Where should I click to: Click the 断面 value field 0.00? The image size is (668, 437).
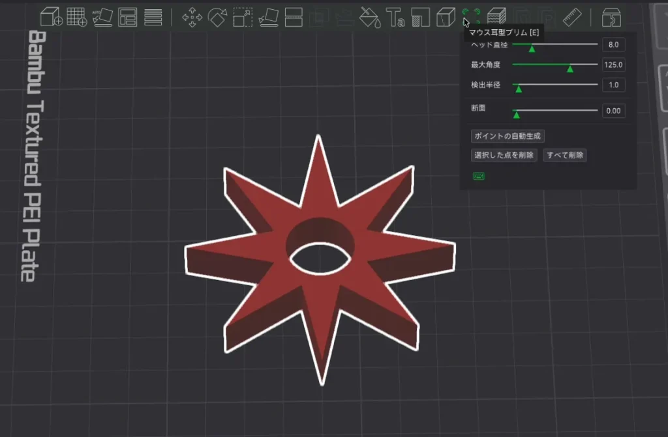point(613,111)
